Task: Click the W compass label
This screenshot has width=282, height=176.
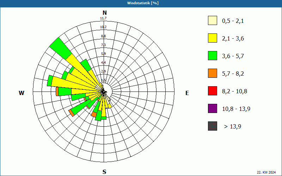Action: pos(22,93)
